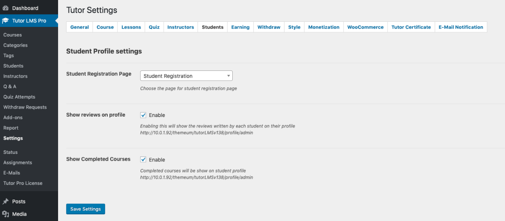
Task: Go to the Withdraw tab
Action: tap(269, 27)
